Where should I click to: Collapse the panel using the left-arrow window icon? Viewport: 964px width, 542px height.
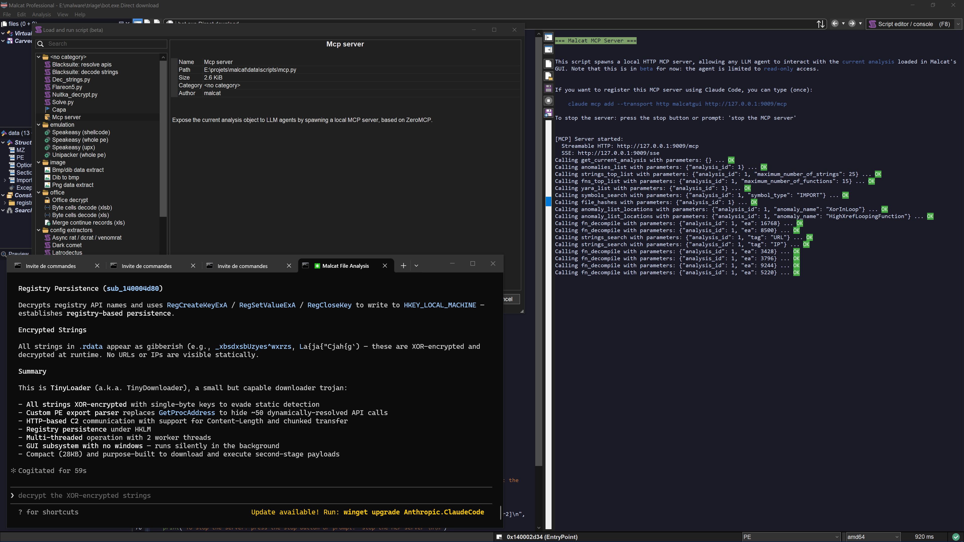(548, 37)
